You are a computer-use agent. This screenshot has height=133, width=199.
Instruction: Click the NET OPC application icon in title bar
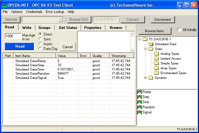4,5
